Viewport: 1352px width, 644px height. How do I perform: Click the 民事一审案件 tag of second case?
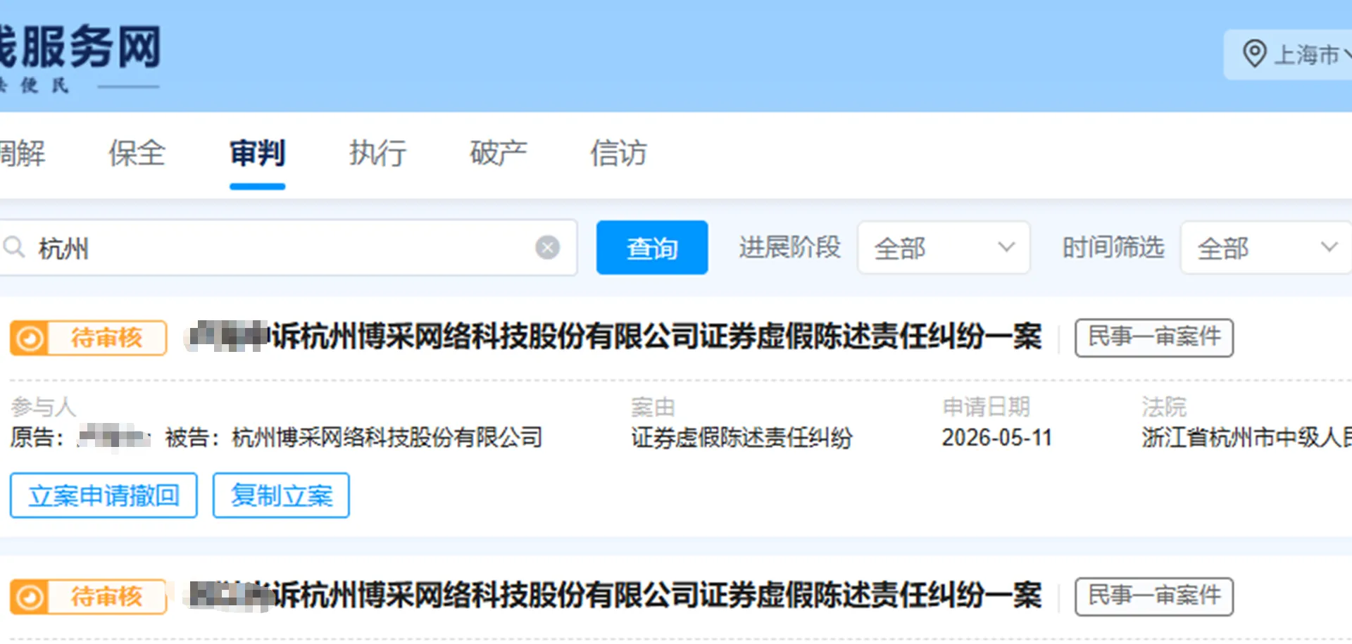pos(1154,597)
